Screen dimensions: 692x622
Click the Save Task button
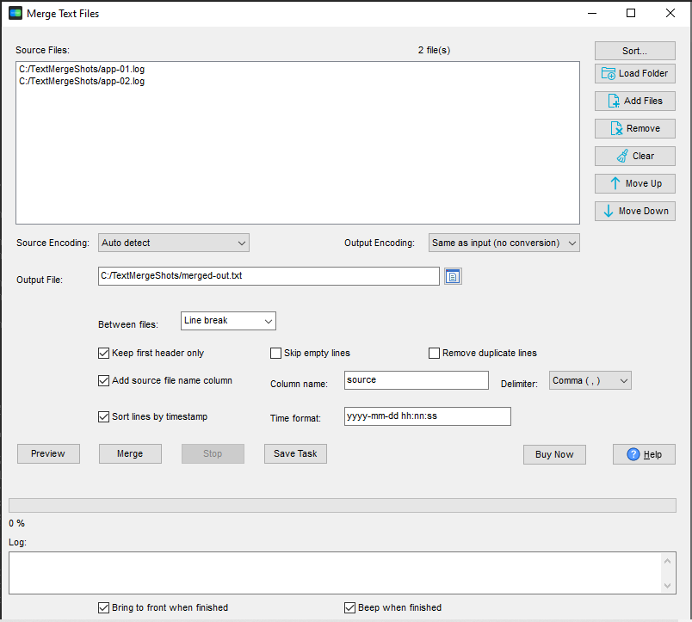pos(295,453)
